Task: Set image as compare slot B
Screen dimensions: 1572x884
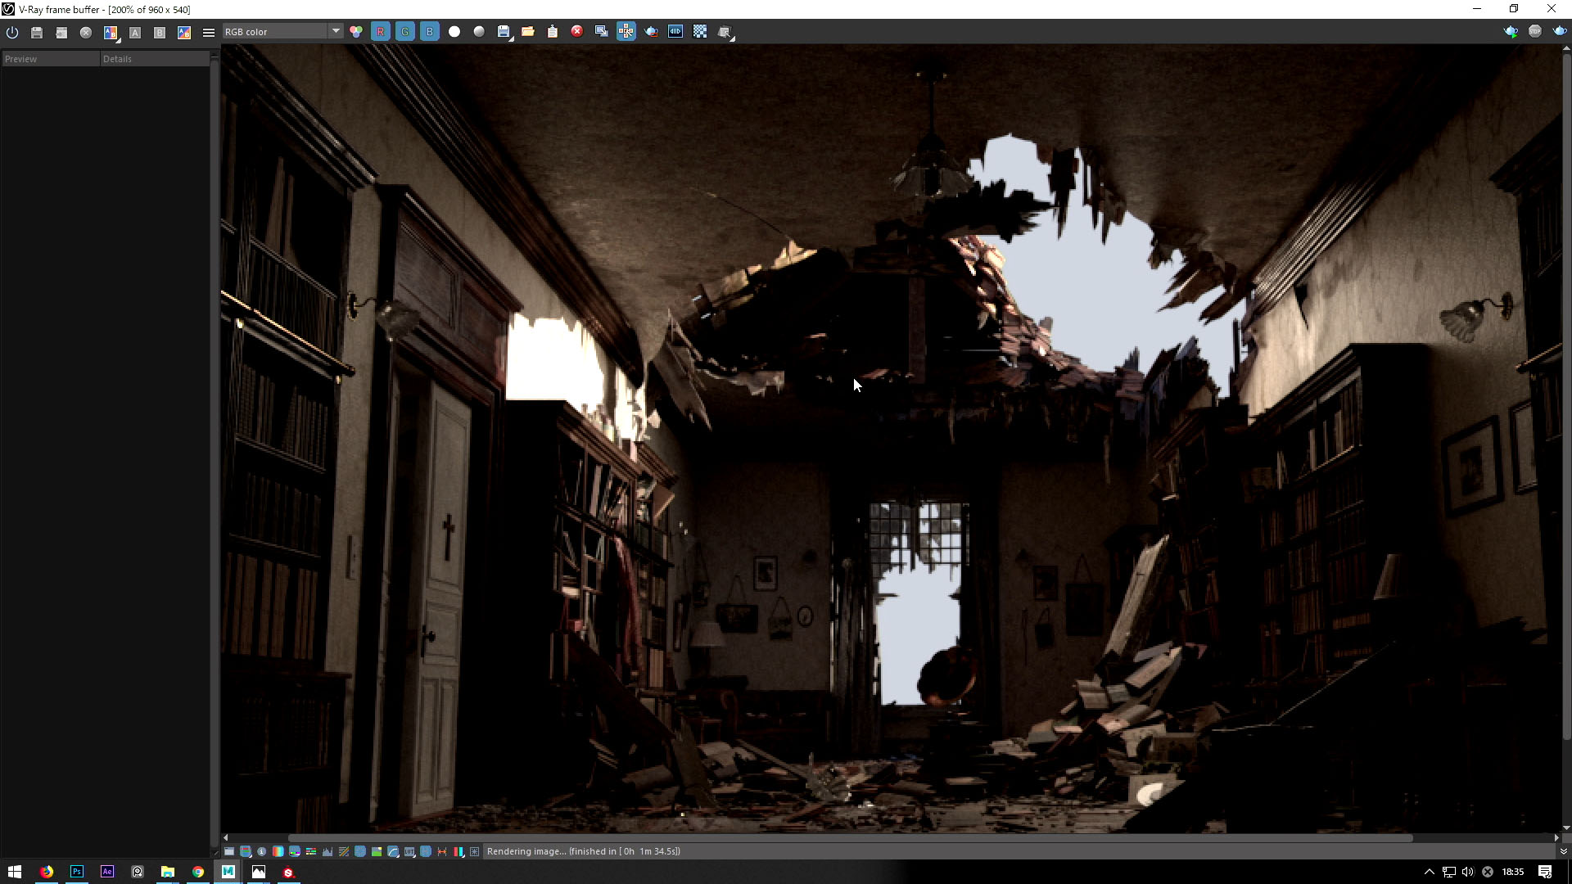Action: click(160, 32)
